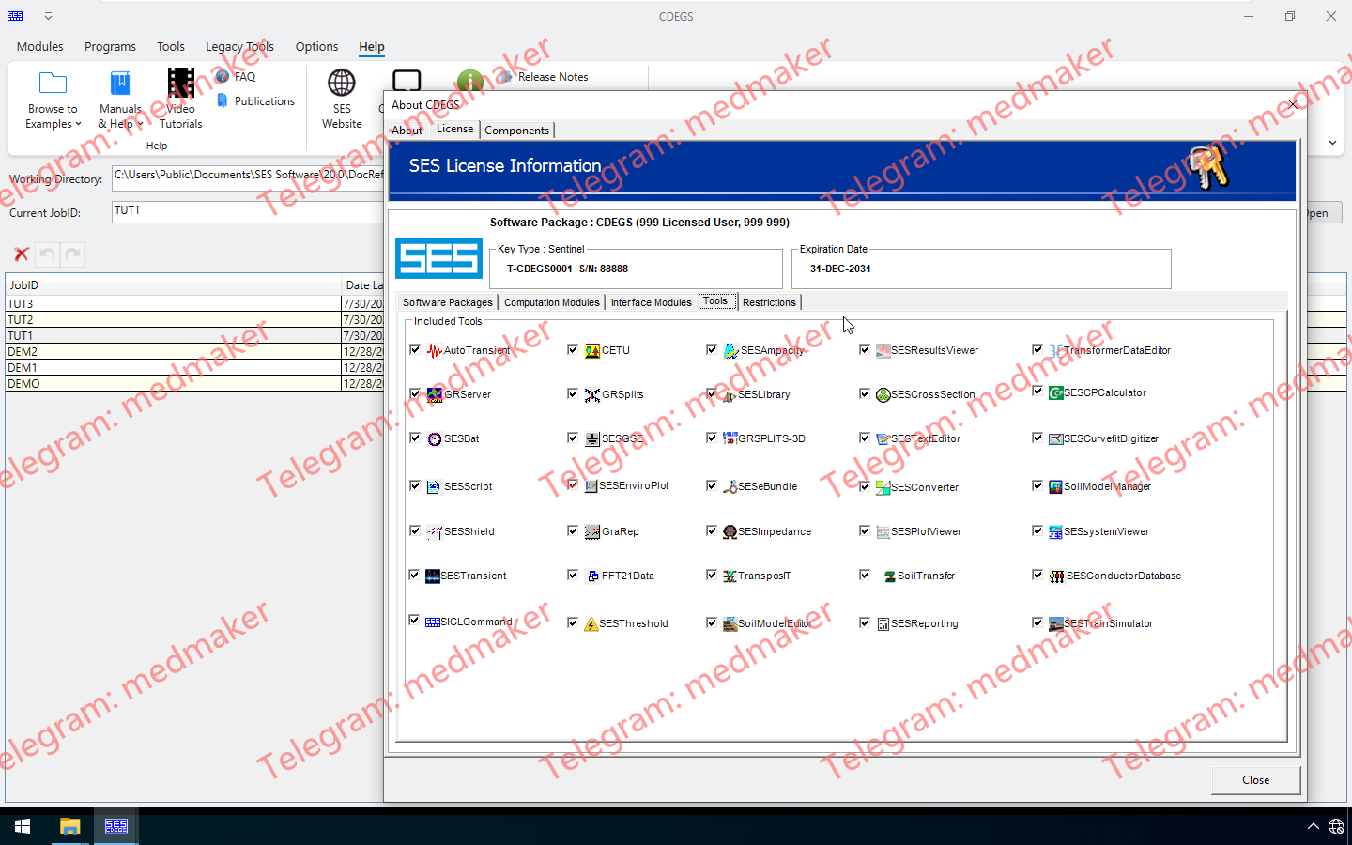This screenshot has height=845, width=1352.
Task: Click the GRSplits tool icon
Action: tap(591, 395)
